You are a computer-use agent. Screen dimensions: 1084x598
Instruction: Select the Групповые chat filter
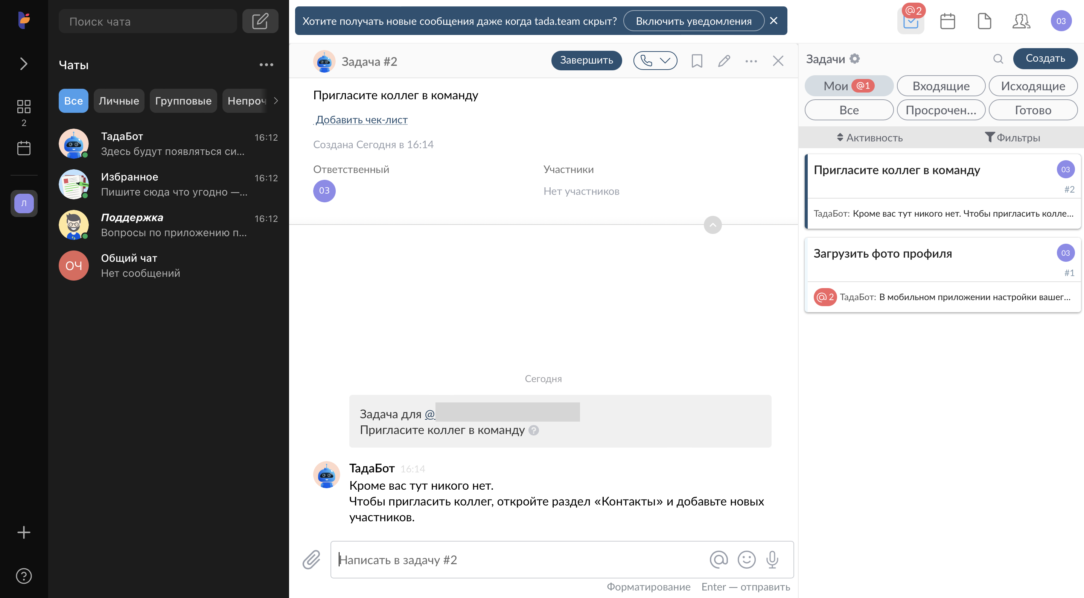click(183, 101)
